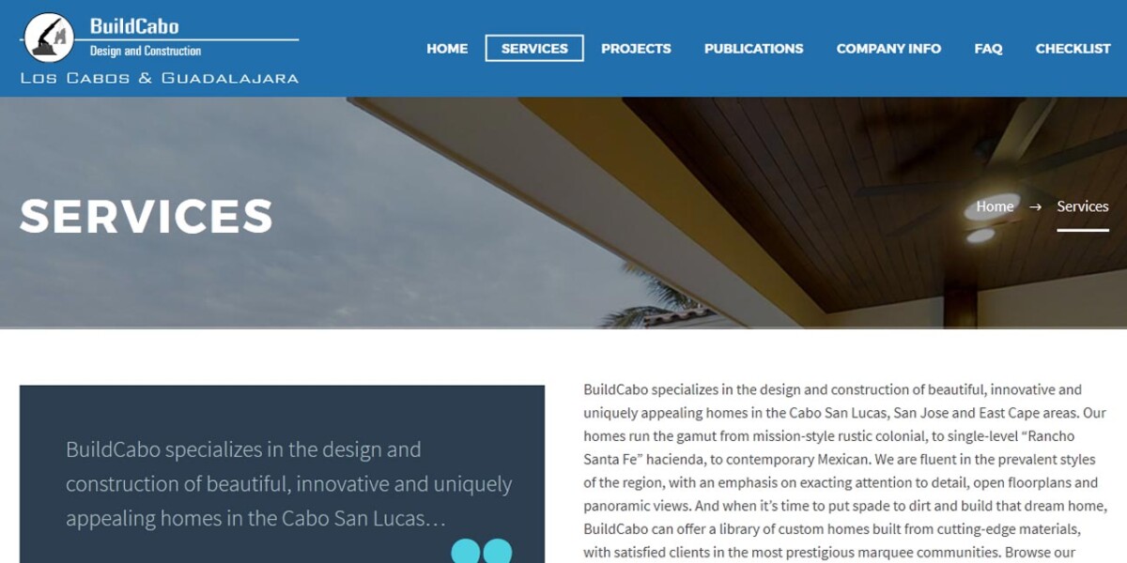Click the BuildCabo description paragraph
1127x563 pixels.
click(x=845, y=471)
